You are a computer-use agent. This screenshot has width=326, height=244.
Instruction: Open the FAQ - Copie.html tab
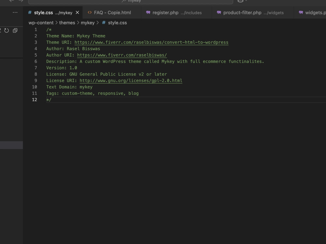(x=112, y=13)
